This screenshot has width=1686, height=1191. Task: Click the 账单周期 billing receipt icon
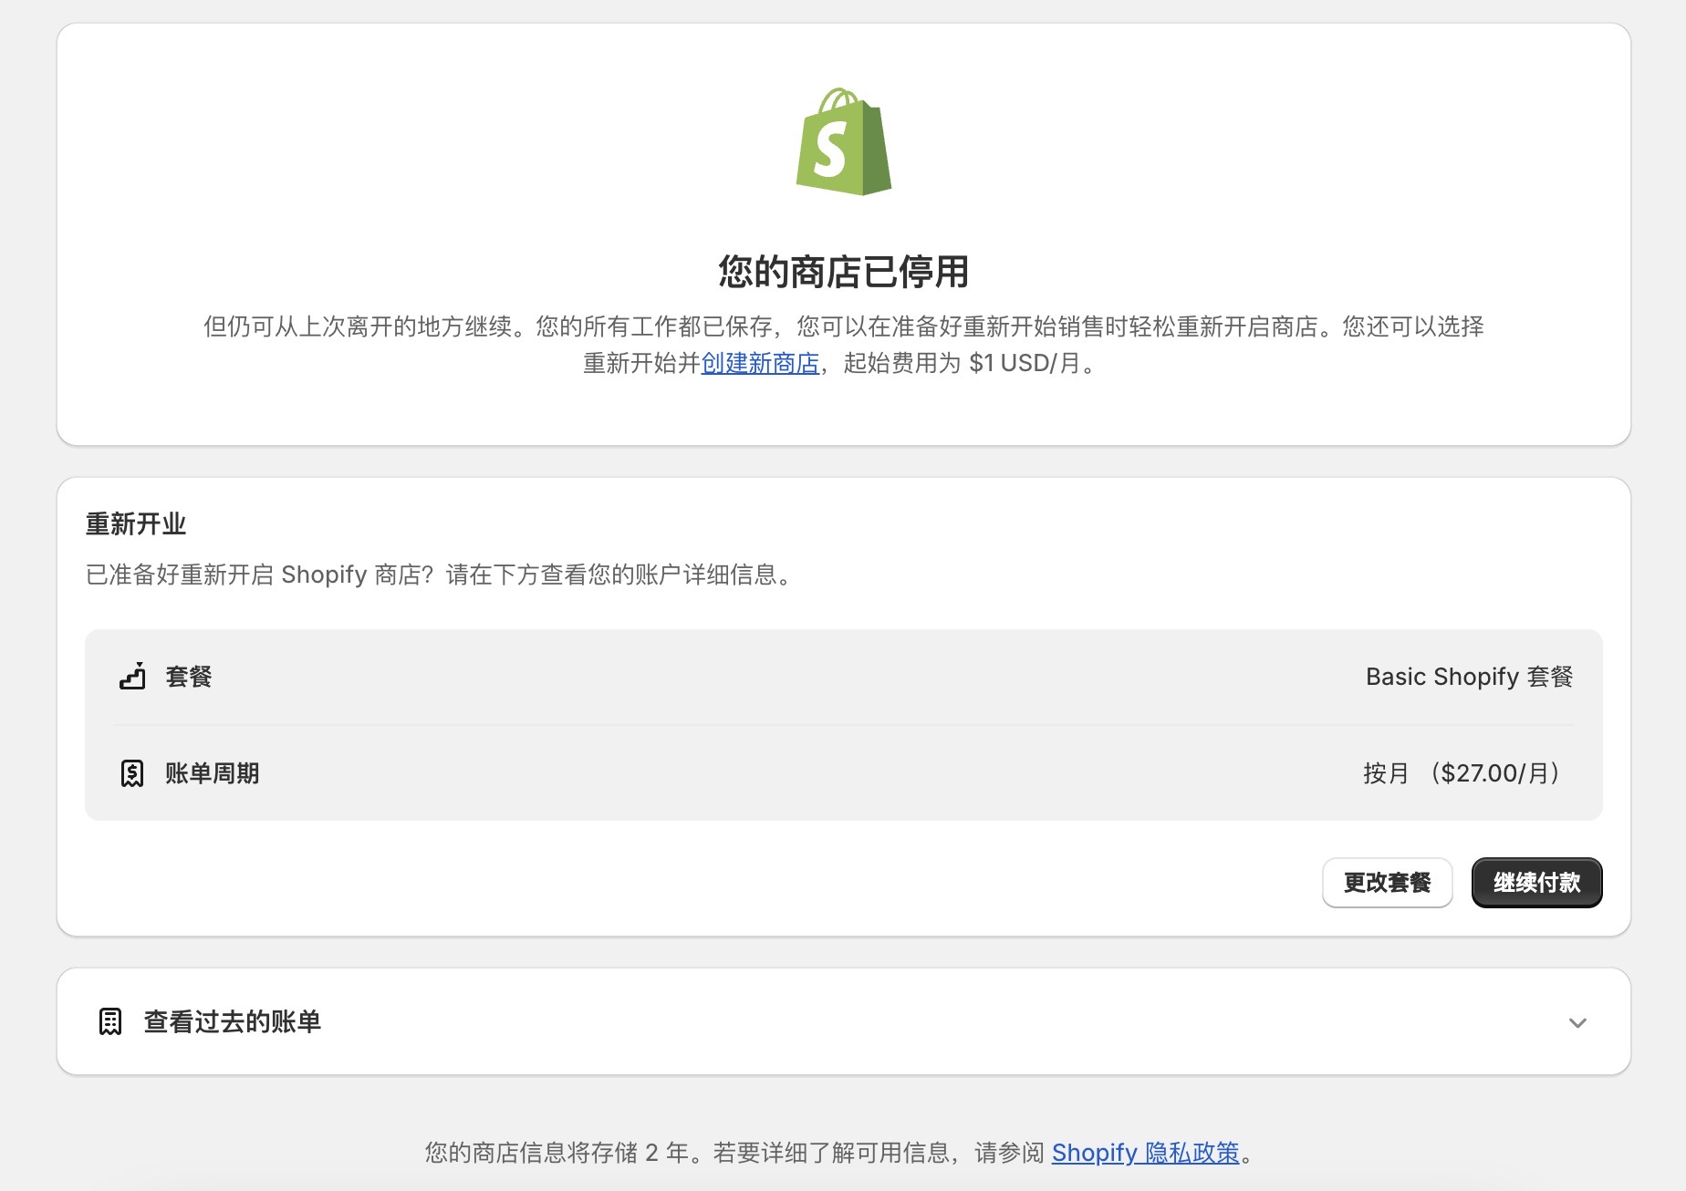coord(132,773)
